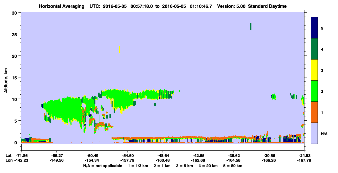Click latitude value -24.53

click(x=304, y=156)
